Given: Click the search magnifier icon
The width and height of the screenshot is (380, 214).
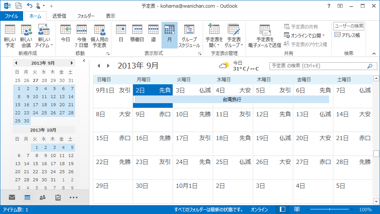Looking at the screenshot, I should point(370,66).
